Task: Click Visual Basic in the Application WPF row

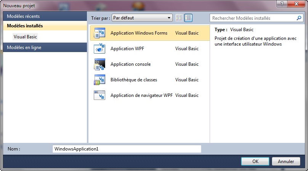Action: click(x=187, y=49)
